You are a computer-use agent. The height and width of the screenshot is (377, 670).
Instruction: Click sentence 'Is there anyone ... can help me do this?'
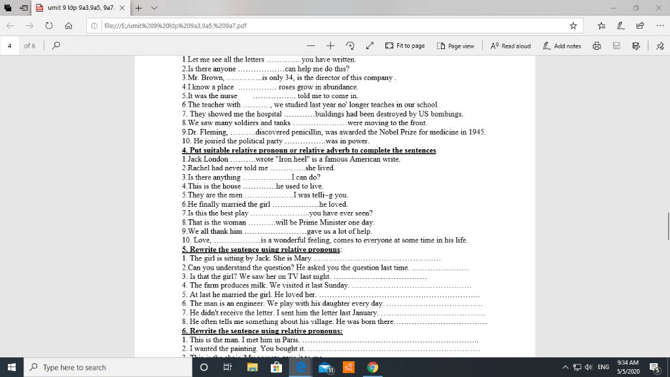tap(266, 68)
